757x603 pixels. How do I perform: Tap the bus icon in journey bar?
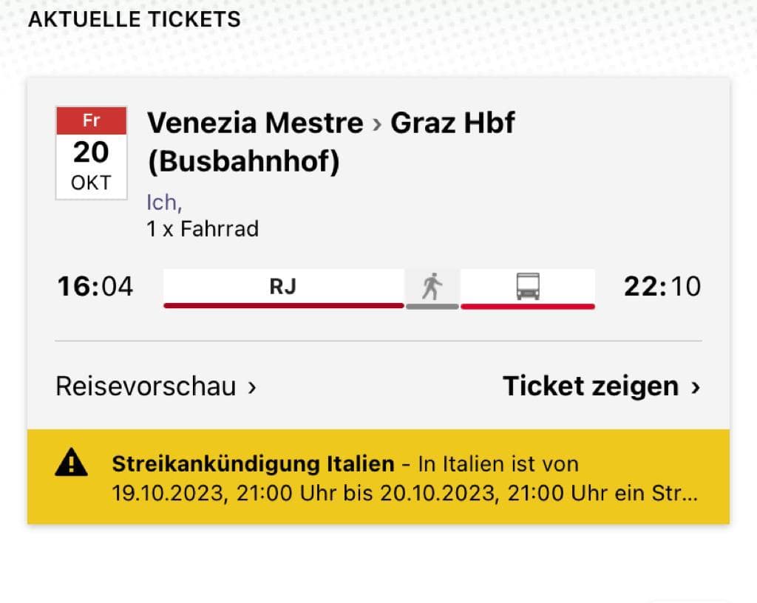click(528, 286)
